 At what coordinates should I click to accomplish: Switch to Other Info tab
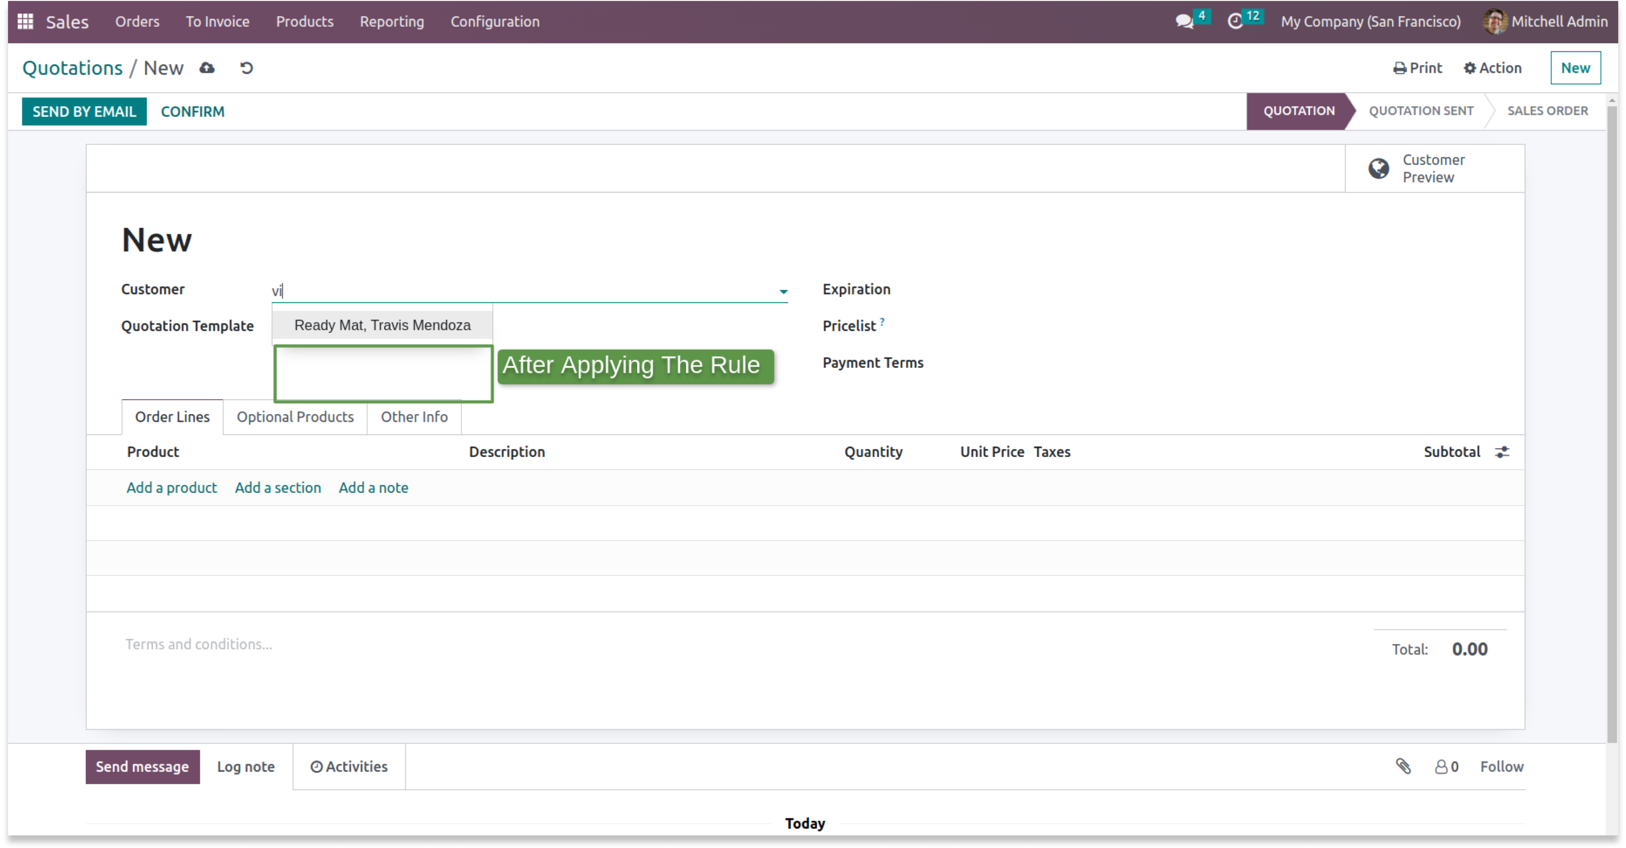pyautogui.click(x=414, y=417)
